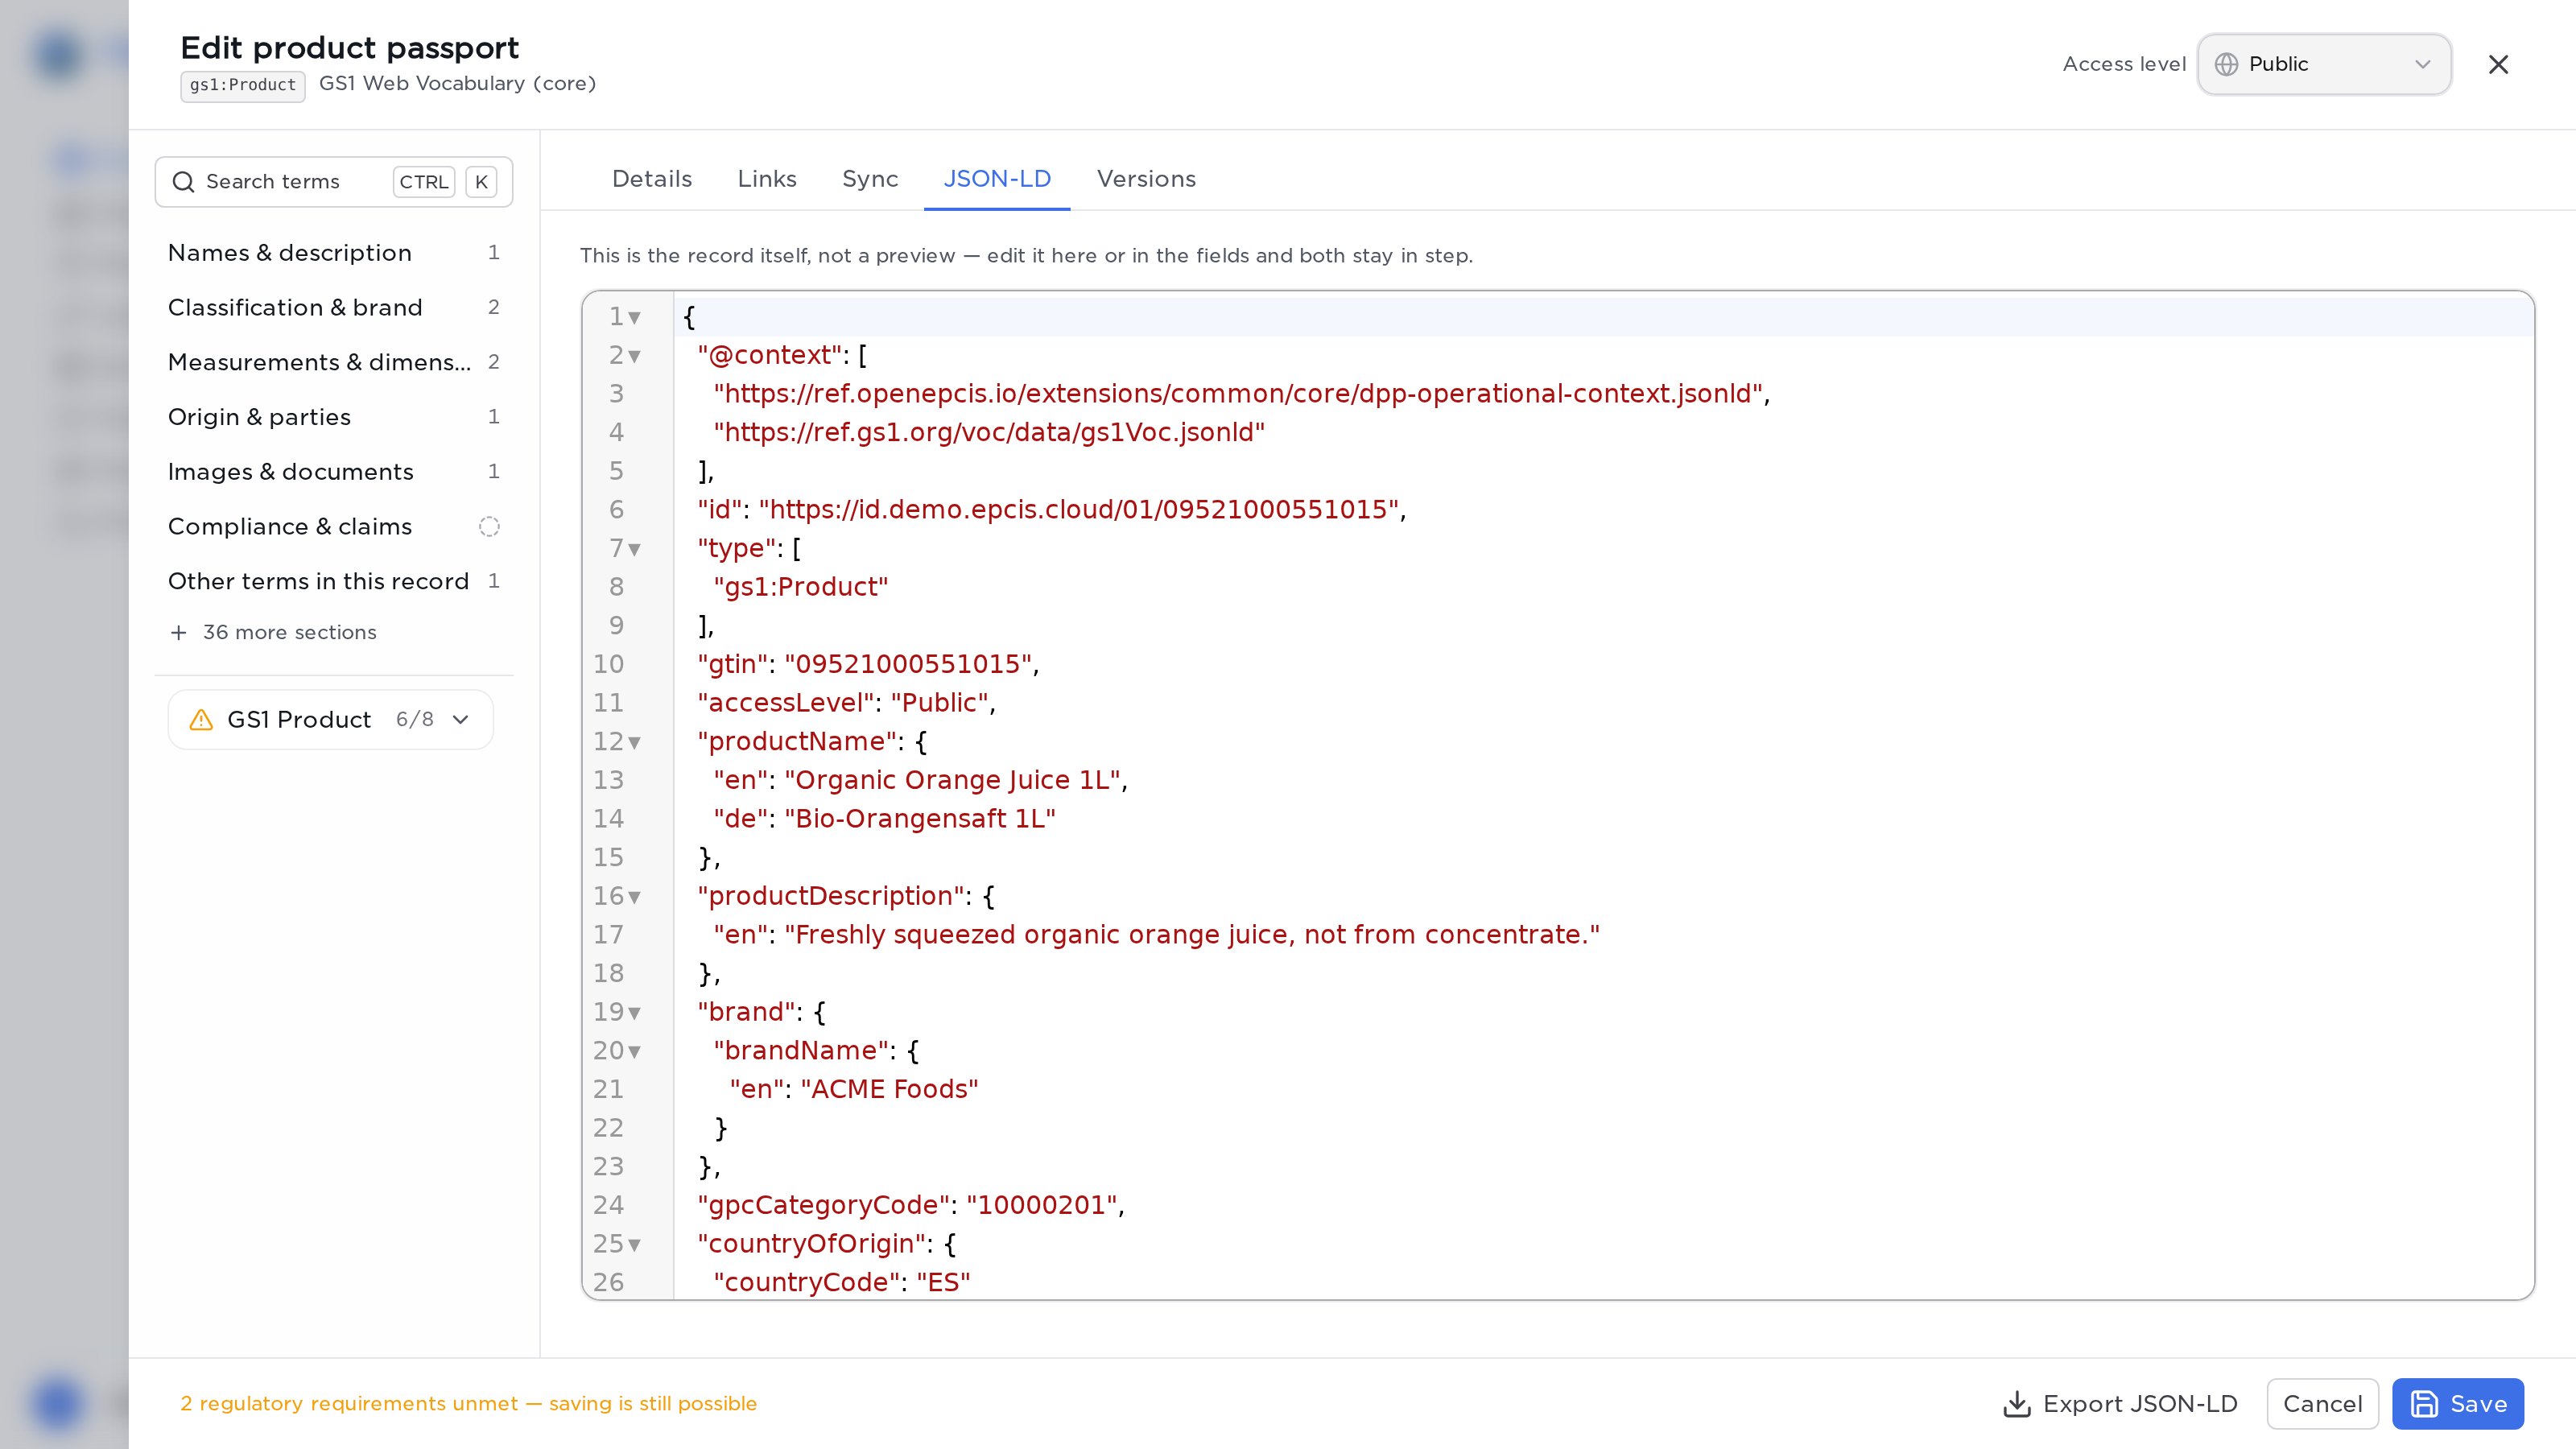Collapse the @context array at line 2
This screenshot has height=1449, width=2576.
tap(634, 356)
